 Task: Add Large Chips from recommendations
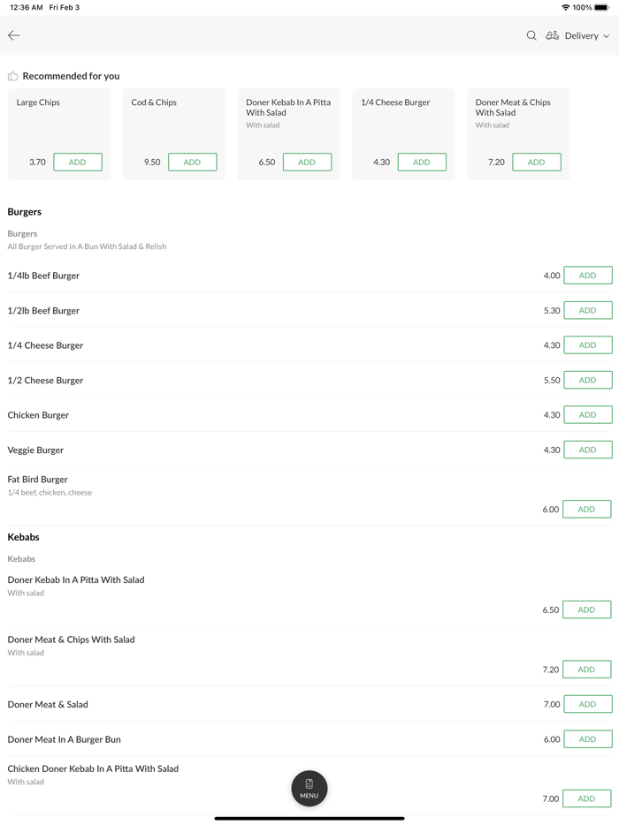78,162
